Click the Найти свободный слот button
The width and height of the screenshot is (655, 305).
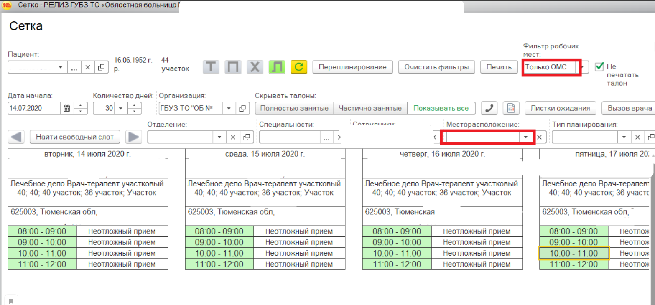point(75,137)
